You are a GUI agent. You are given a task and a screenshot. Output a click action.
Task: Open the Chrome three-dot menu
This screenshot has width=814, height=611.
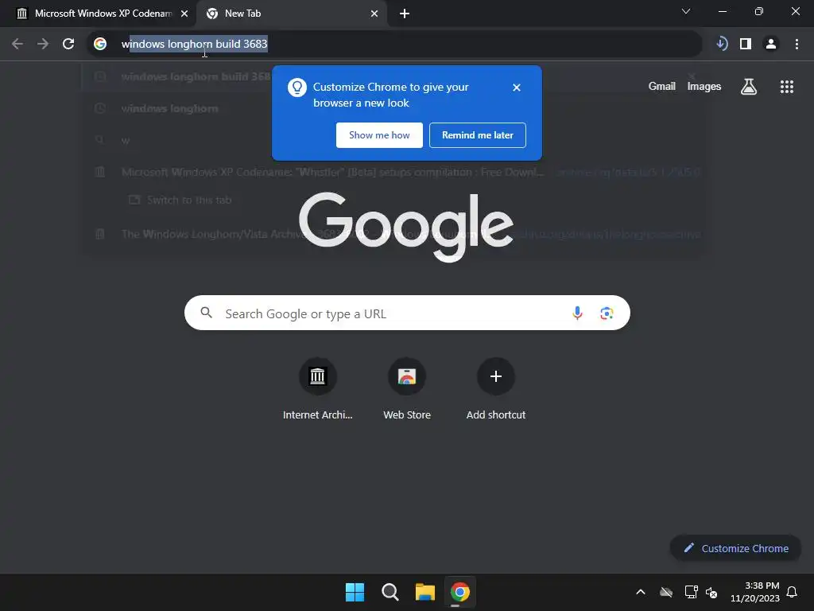(x=797, y=45)
